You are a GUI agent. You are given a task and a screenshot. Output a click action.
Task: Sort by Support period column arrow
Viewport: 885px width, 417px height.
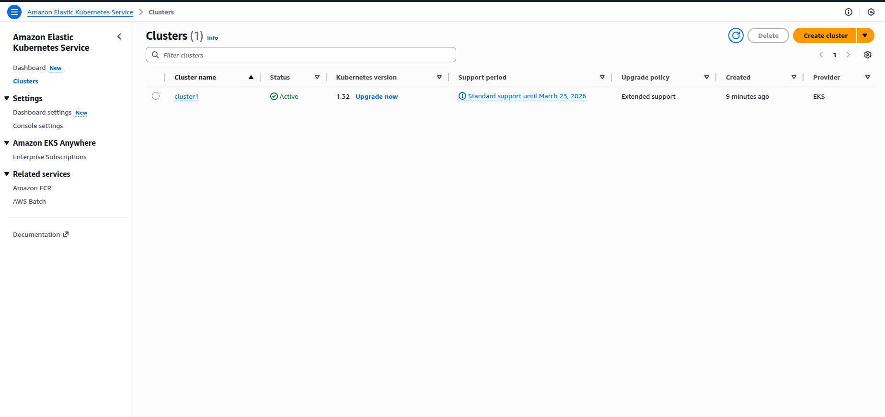coord(602,77)
